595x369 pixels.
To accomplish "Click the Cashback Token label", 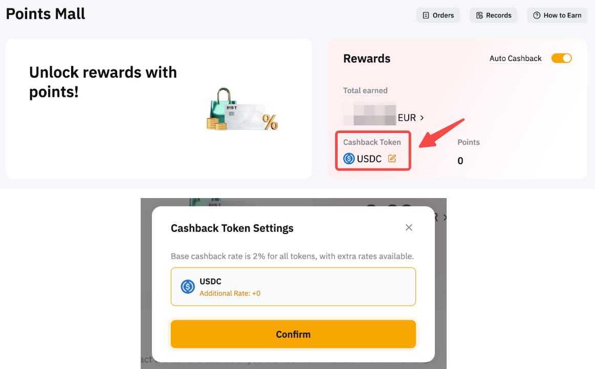I will coord(372,142).
